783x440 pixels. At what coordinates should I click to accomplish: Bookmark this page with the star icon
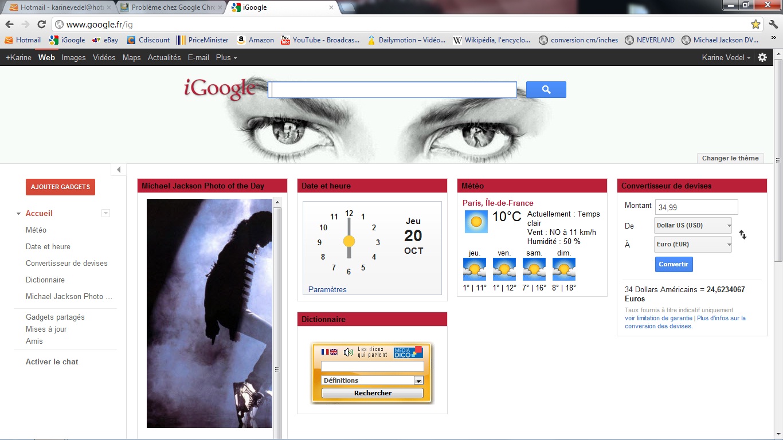pyautogui.click(x=755, y=24)
